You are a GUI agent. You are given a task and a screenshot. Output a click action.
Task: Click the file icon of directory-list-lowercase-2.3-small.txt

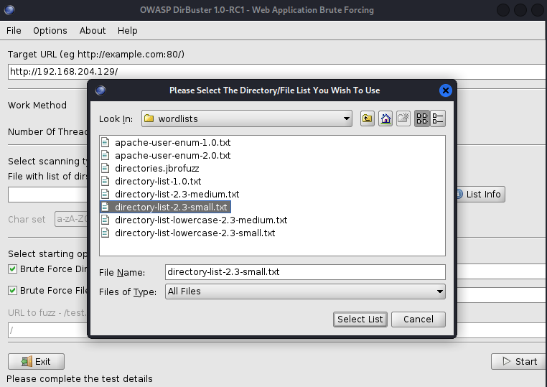[x=105, y=233]
